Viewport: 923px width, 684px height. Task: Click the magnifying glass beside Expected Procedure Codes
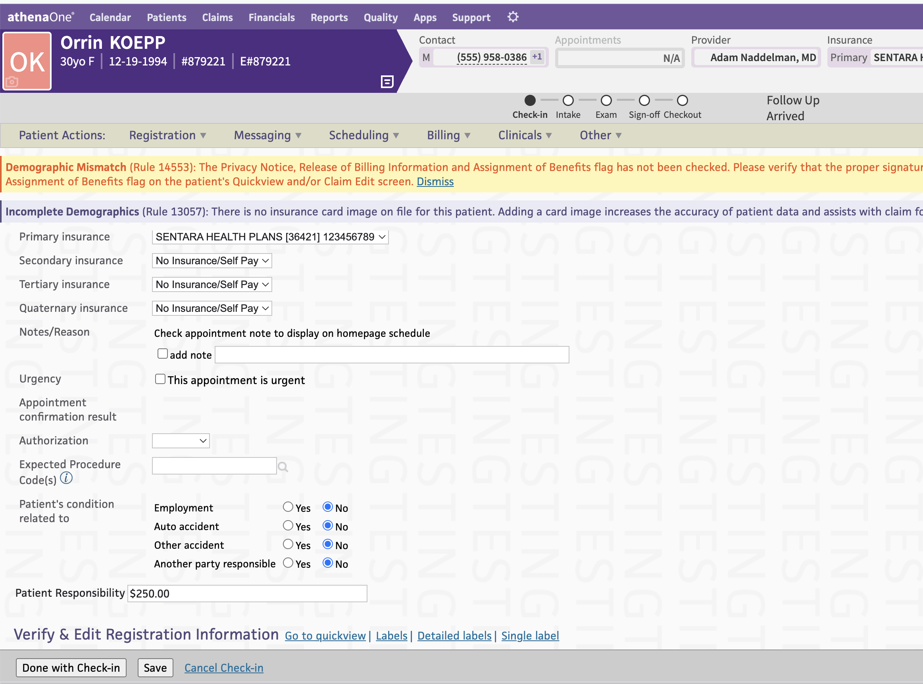coord(283,466)
